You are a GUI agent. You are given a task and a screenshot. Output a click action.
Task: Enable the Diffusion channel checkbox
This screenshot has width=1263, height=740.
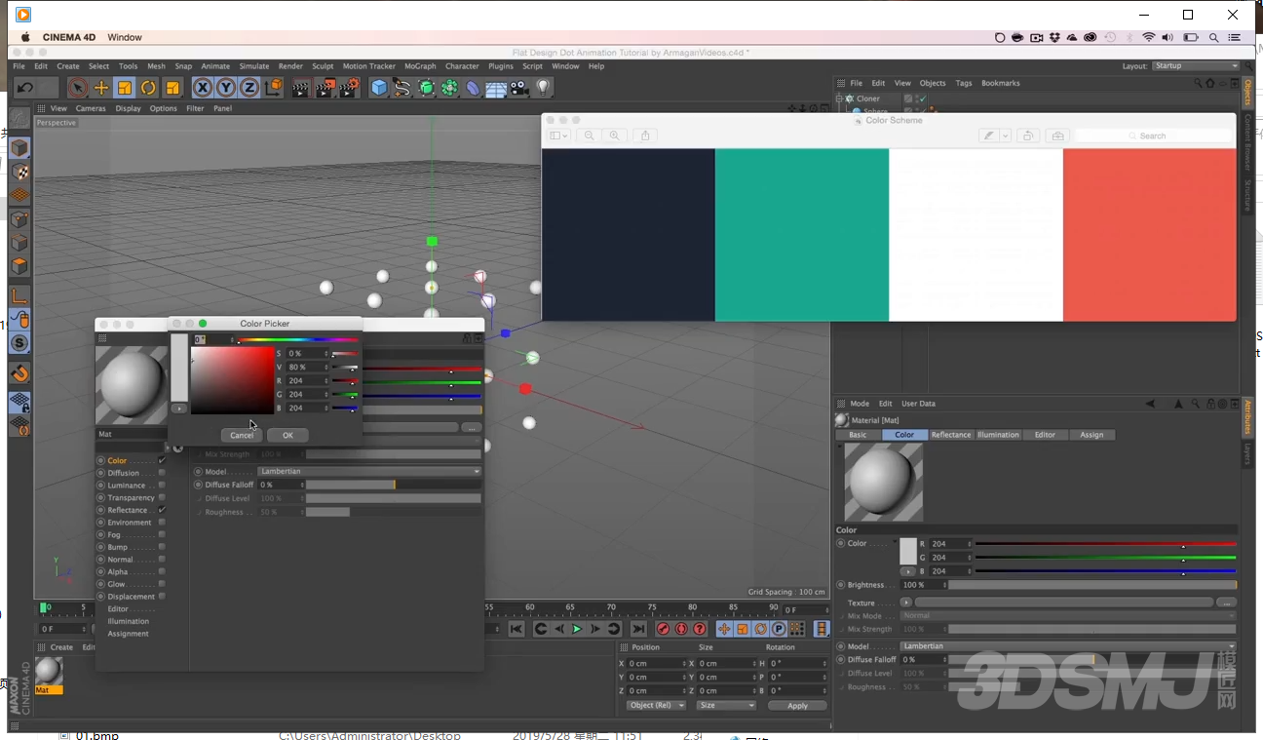tap(162, 473)
